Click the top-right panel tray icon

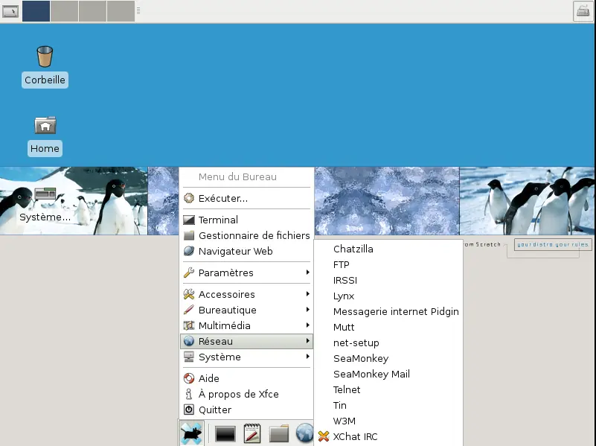pyautogui.click(x=583, y=11)
